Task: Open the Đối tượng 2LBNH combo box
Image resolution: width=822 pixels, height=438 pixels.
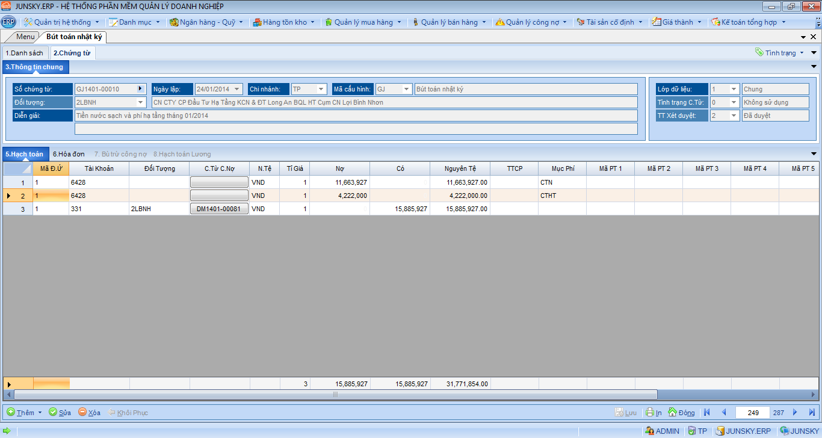Action: [x=141, y=102]
